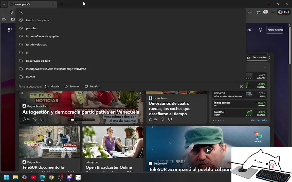This screenshot has width=292, height=182.
Task: Select the twitch search suggestion
Action: click(x=130, y=20)
